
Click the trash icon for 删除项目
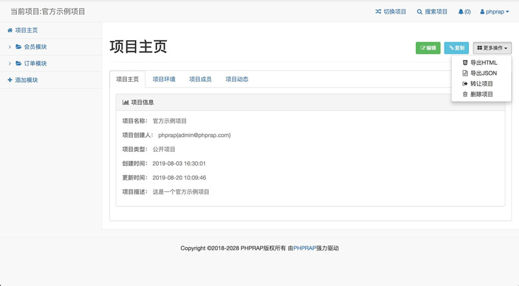(465, 95)
